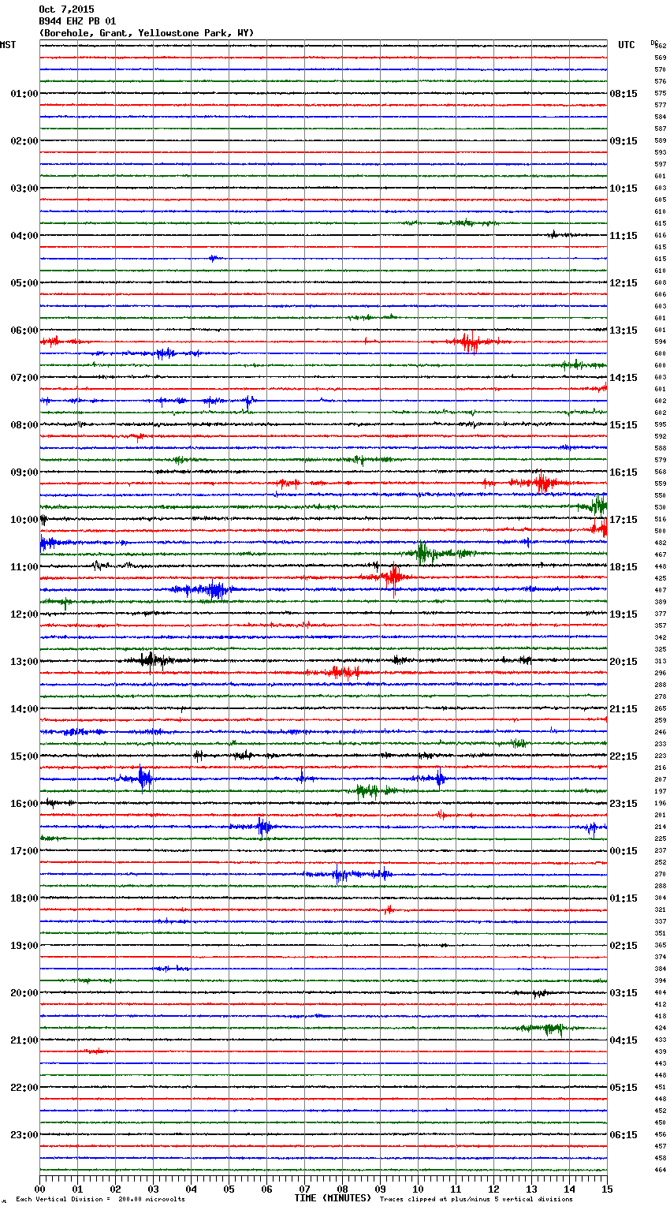Select the 09:15 UTC row label
The image size is (670, 1210).
(623, 141)
